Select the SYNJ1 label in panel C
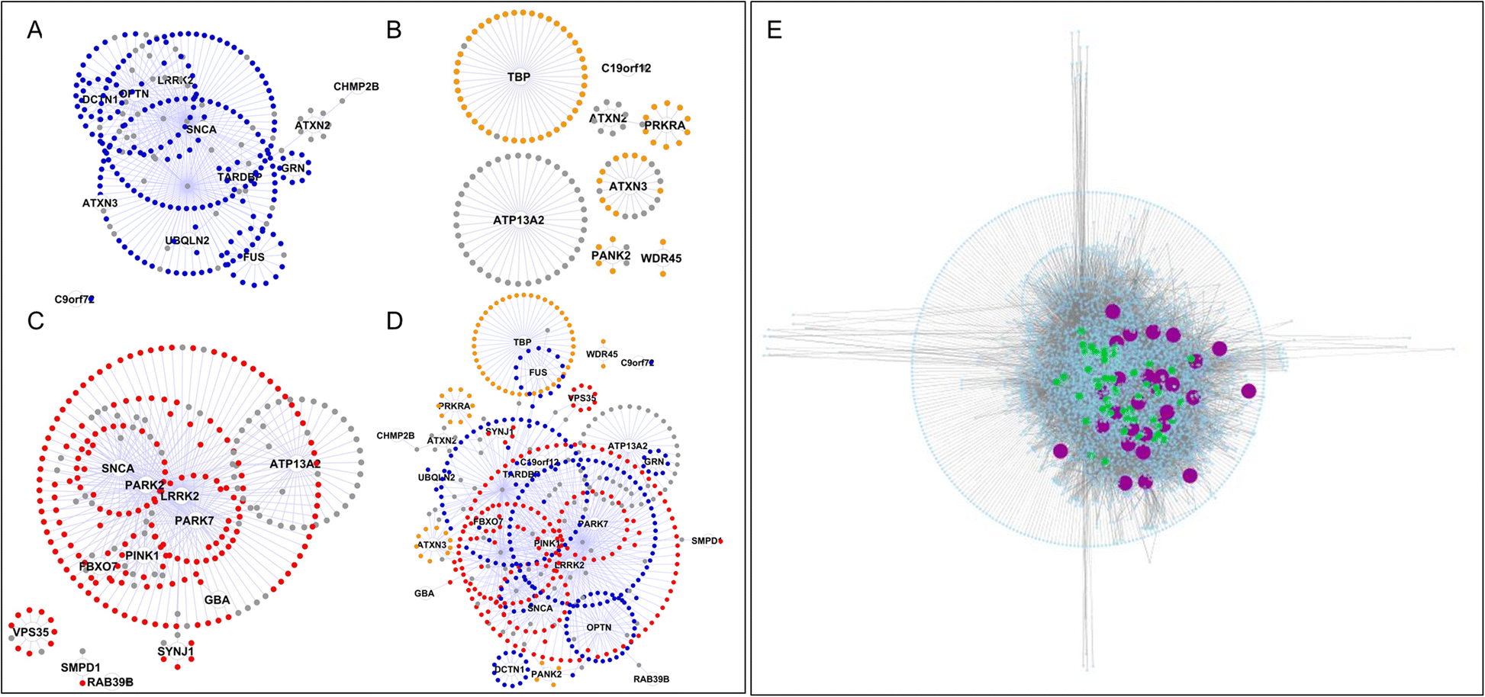This screenshot has width=1485, height=697. [176, 652]
